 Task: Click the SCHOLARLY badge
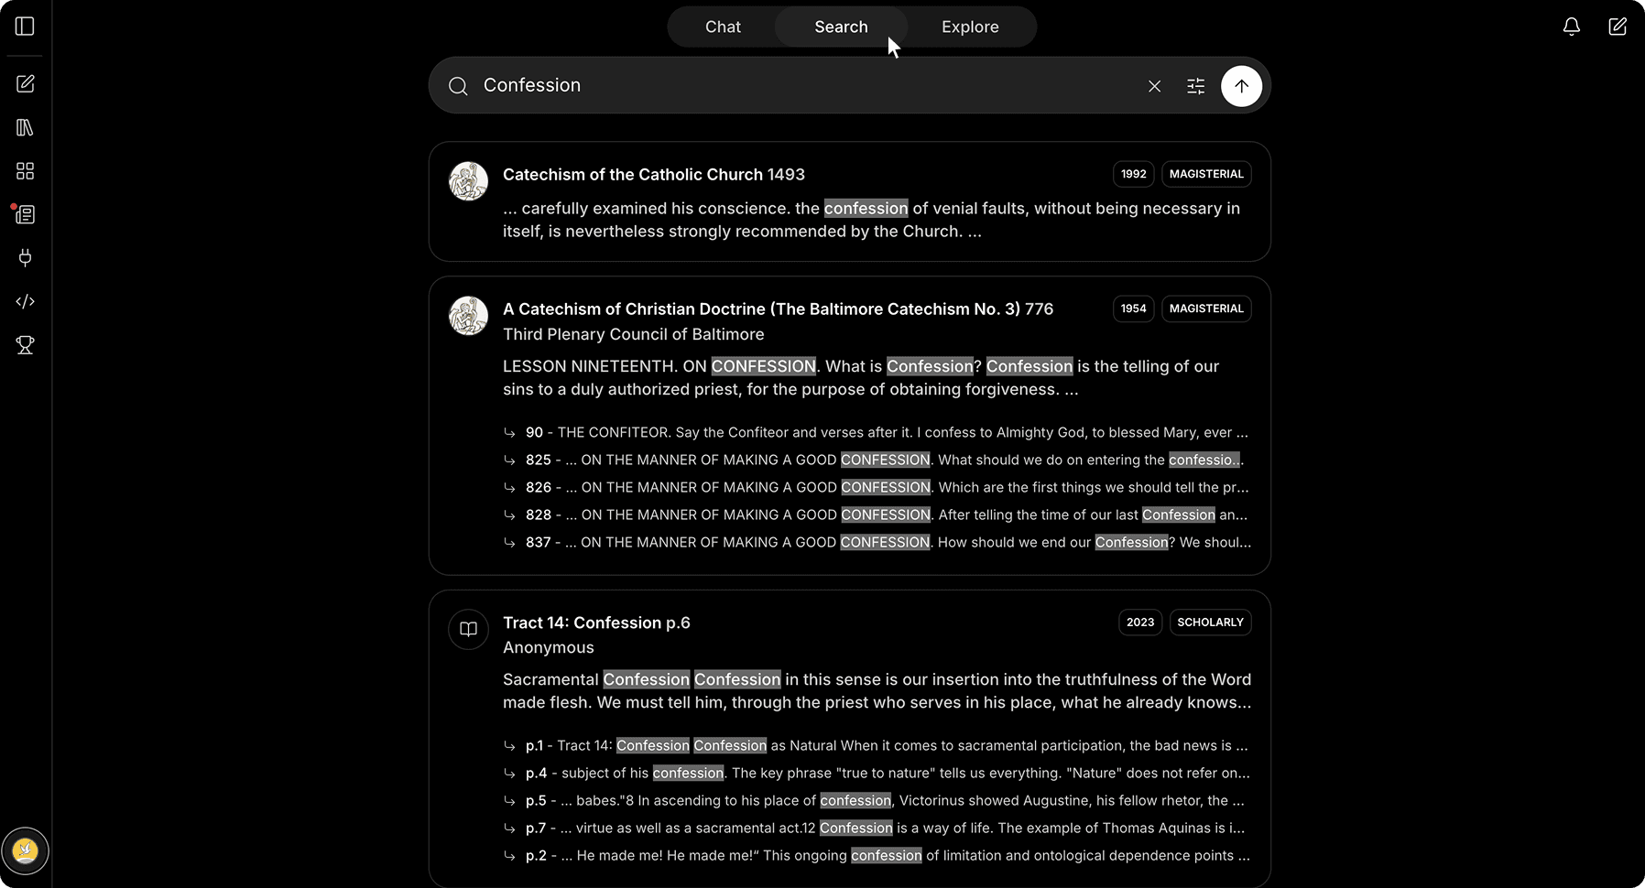(x=1210, y=623)
